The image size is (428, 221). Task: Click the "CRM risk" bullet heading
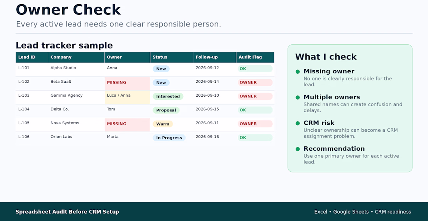point(319,123)
